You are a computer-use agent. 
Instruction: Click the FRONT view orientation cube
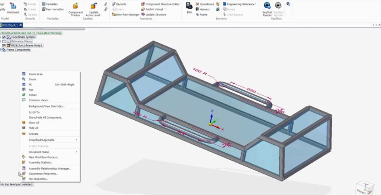[x=363, y=189]
